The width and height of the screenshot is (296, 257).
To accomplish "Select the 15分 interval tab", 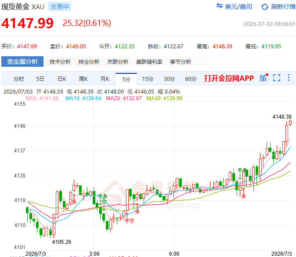I will tap(148, 79).
